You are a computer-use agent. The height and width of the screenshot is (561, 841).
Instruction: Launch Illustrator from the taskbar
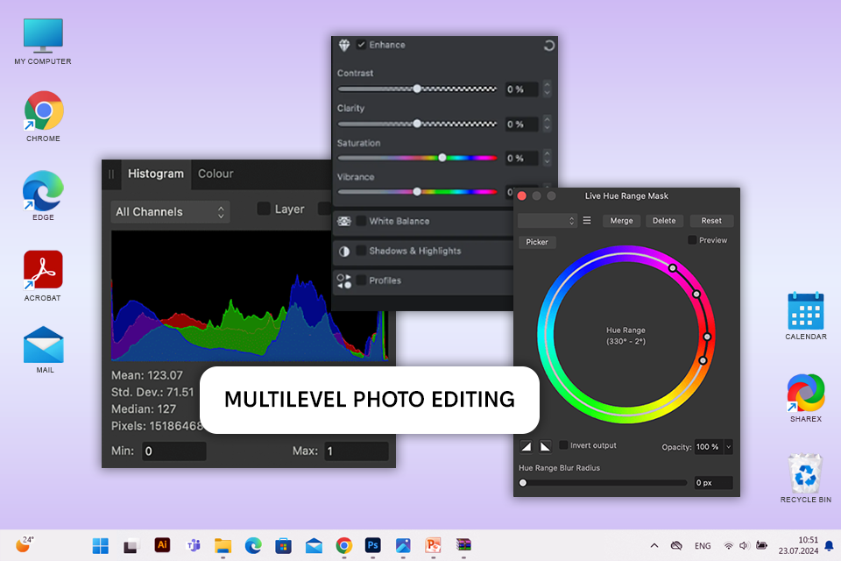[162, 545]
